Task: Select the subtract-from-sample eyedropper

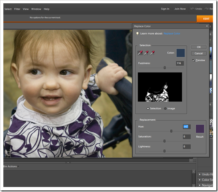Action: (x=153, y=53)
